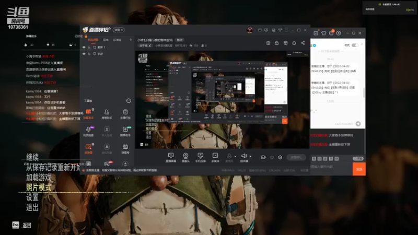Start recording with the camcorder icon
The image size is (418, 235).
point(263,157)
